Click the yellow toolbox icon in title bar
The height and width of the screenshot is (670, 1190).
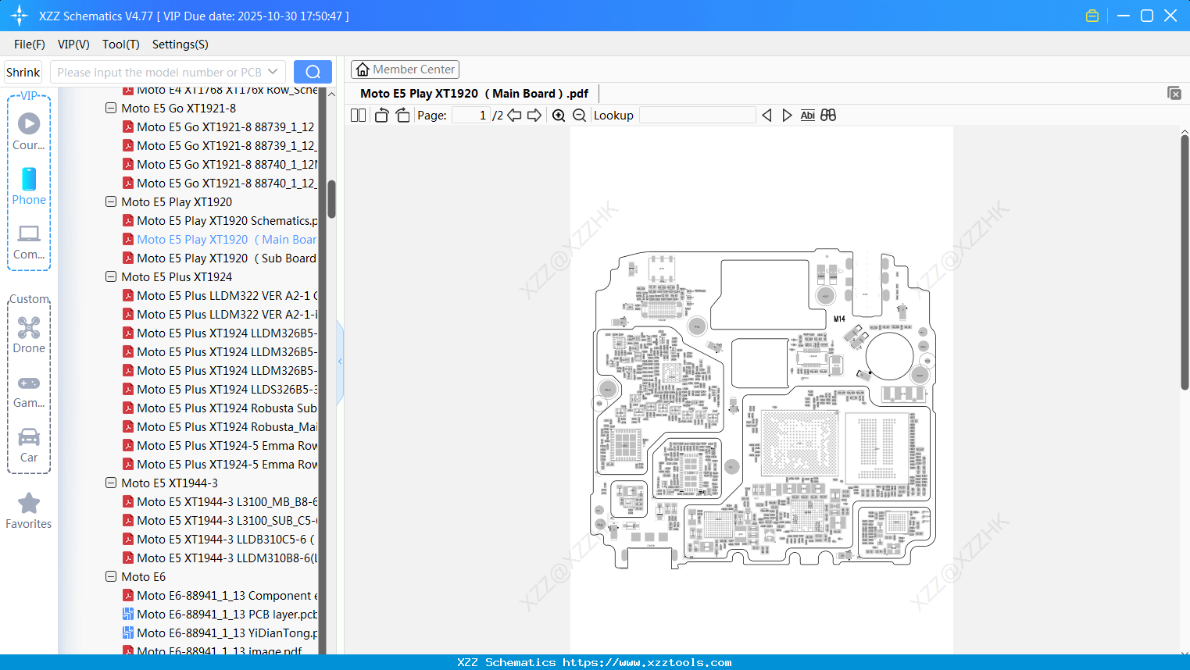point(1092,16)
